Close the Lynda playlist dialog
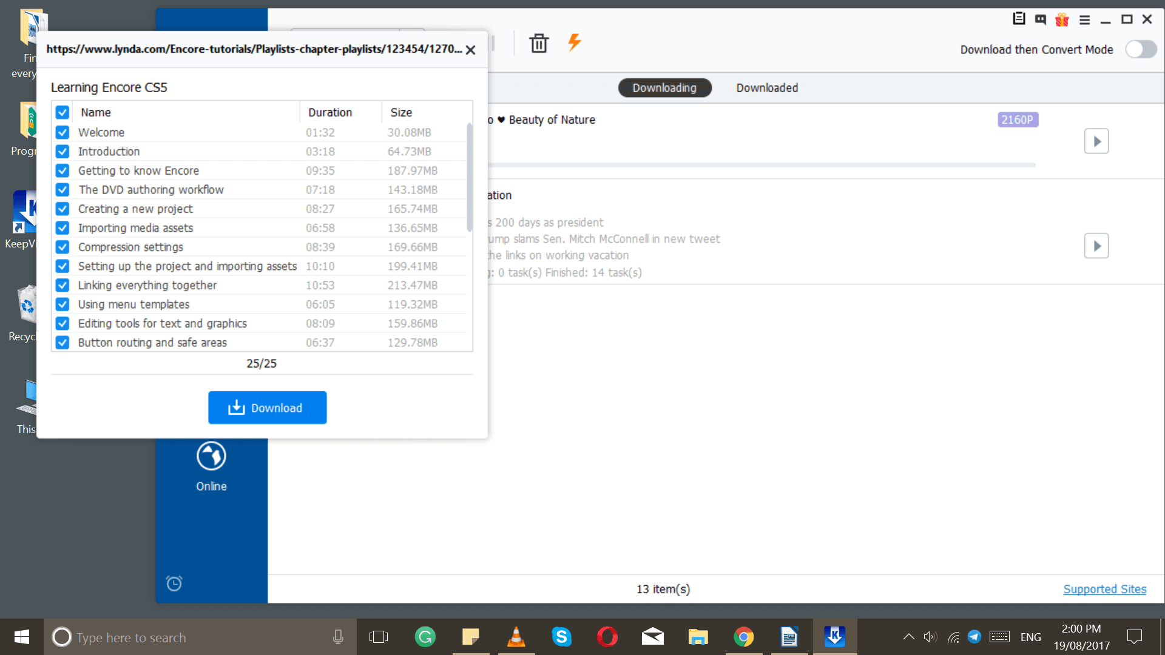Image resolution: width=1165 pixels, height=655 pixels. [x=470, y=50]
